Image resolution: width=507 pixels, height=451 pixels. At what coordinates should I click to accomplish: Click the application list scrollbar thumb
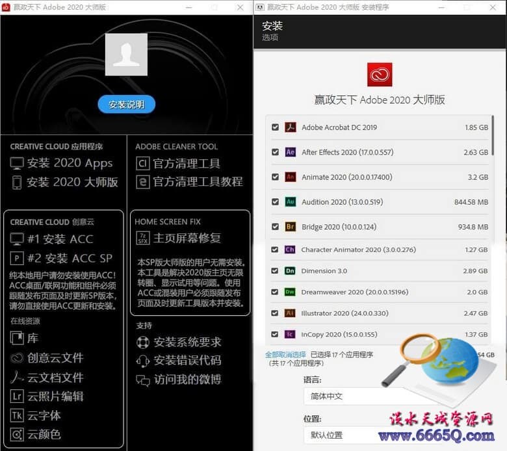[493, 135]
